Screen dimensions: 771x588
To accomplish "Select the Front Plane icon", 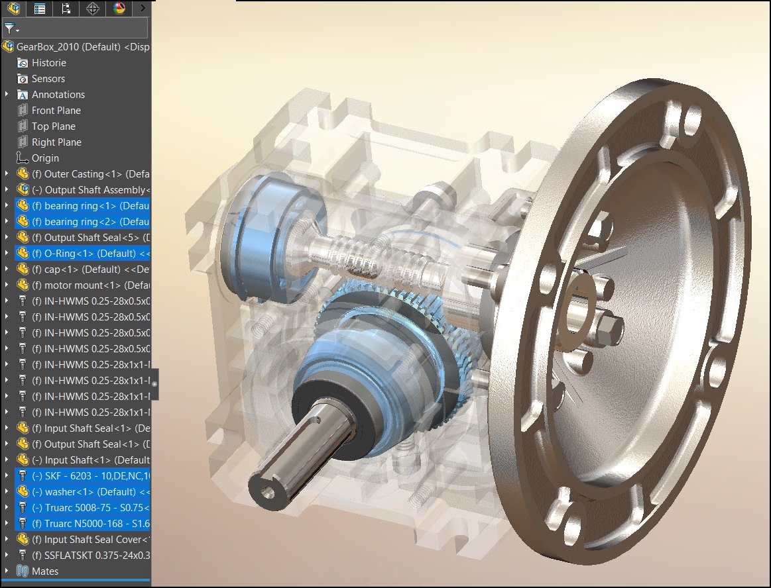I will [x=23, y=111].
